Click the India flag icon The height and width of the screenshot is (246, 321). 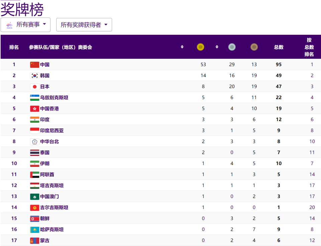click(34, 119)
